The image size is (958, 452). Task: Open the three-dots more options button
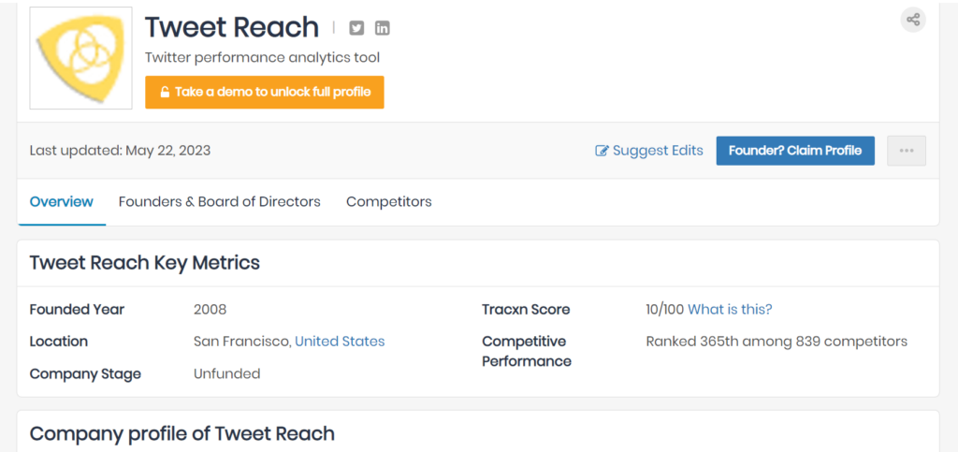906,151
